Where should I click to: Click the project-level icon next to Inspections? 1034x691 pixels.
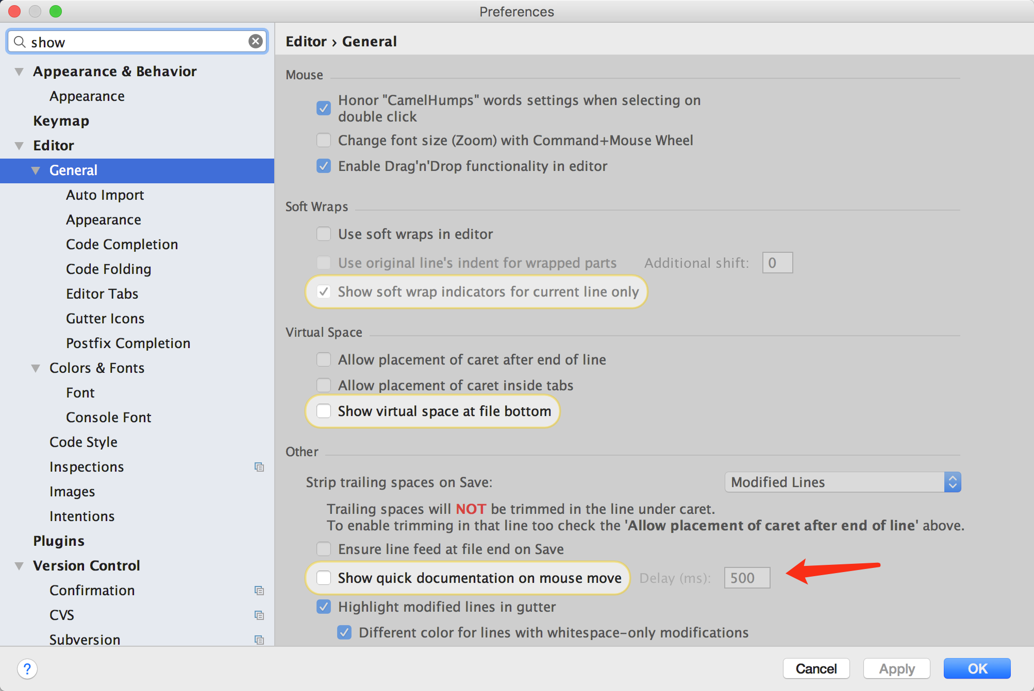tap(259, 467)
